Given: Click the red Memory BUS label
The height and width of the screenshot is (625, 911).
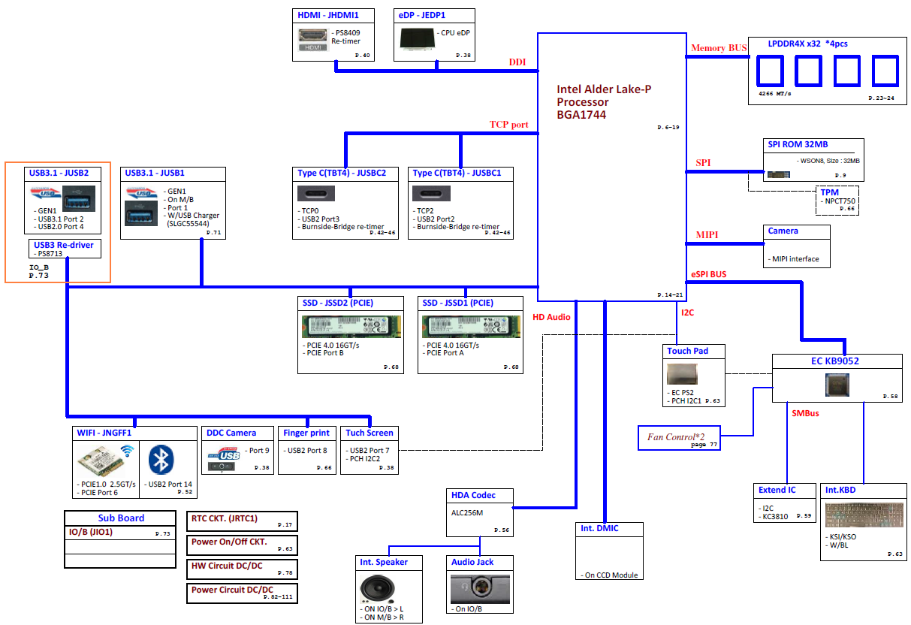Looking at the screenshot, I should (719, 48).
